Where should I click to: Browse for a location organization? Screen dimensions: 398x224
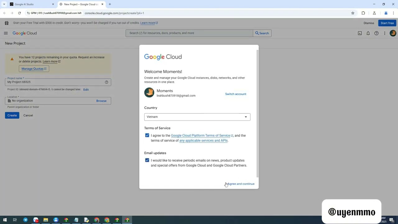[101, 101]
